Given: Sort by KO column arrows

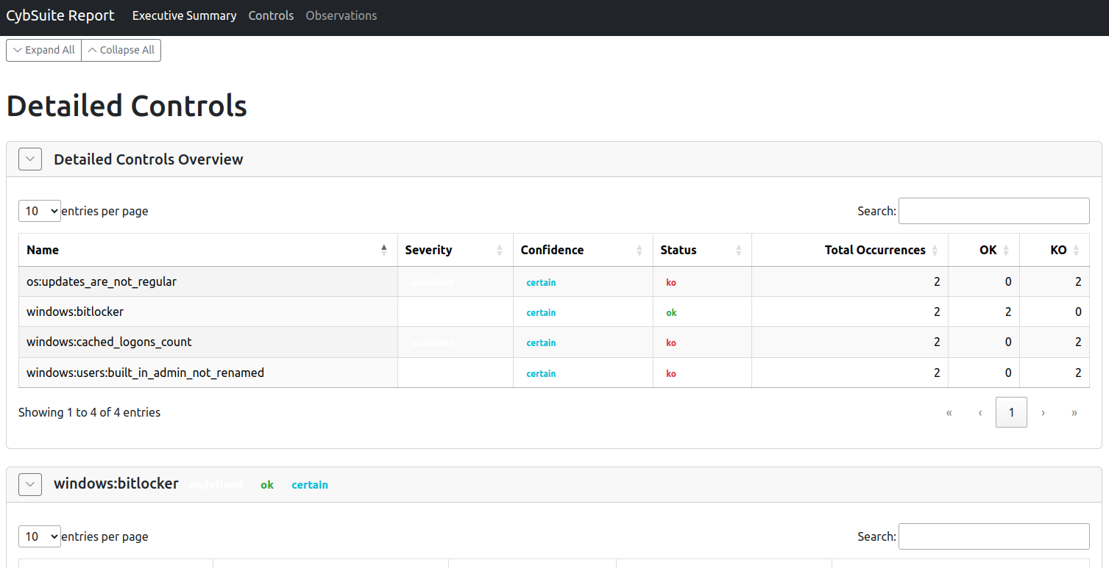Looking at the screenshot, I should (1076, 251).
